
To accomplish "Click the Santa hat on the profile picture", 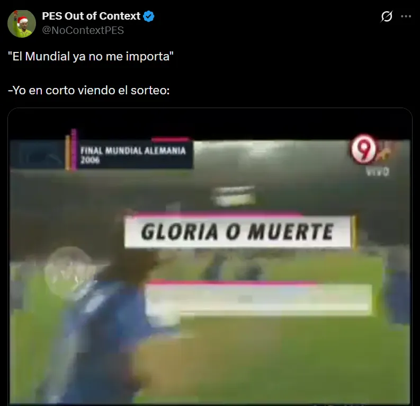I will tap(23, 20).
